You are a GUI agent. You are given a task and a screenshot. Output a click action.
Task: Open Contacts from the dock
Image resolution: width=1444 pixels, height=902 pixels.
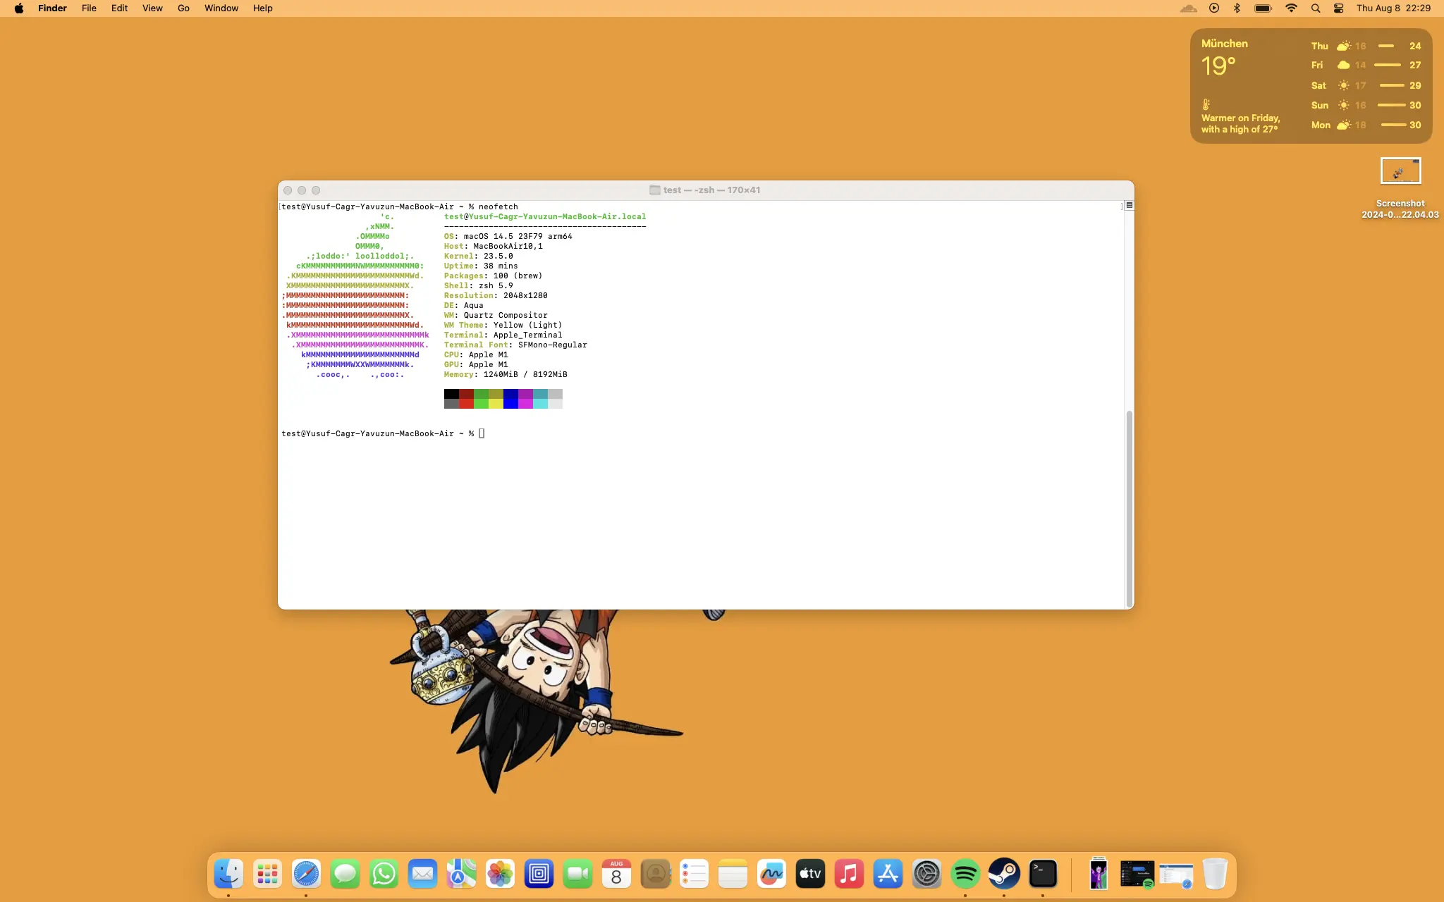[x=655, y=874]
